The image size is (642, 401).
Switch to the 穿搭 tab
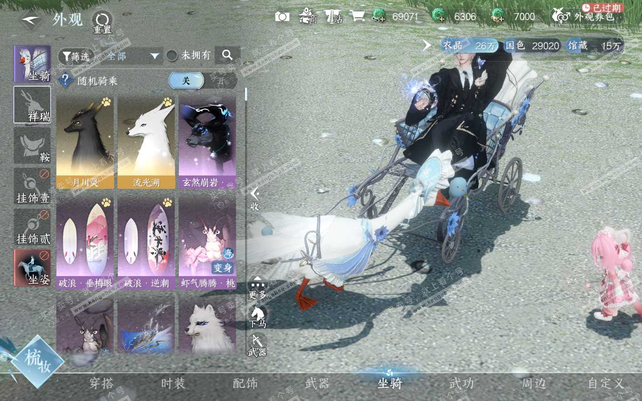(x=101, y=384)
